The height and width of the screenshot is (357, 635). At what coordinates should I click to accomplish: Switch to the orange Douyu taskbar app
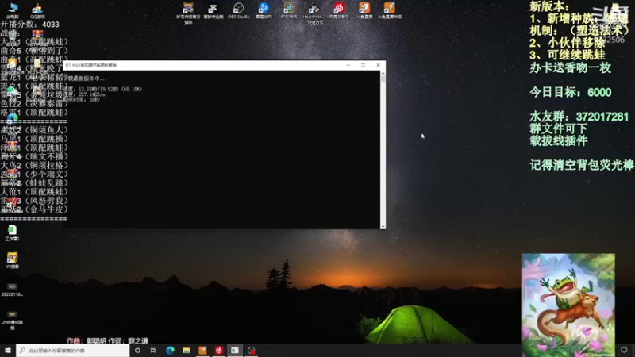(x=202, y=351)
